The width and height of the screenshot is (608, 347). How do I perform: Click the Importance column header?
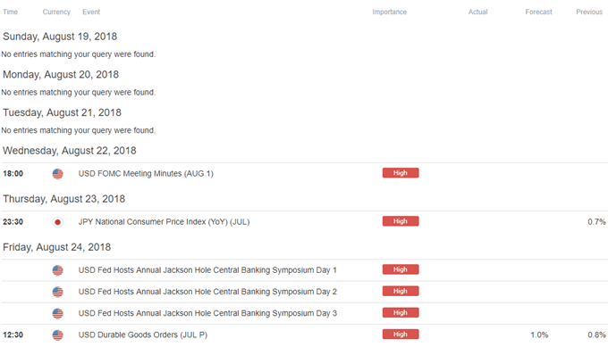click(x=389, y=12)
